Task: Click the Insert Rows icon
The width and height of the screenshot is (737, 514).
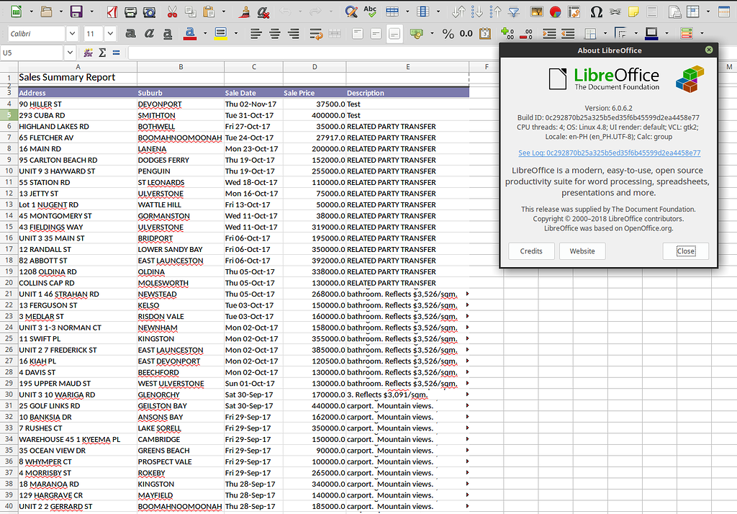Action: 392,12
